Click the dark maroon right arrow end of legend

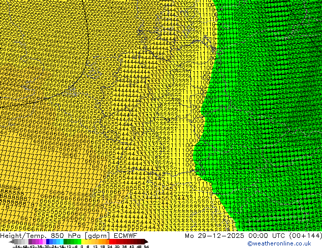click(x=146, y=241)
